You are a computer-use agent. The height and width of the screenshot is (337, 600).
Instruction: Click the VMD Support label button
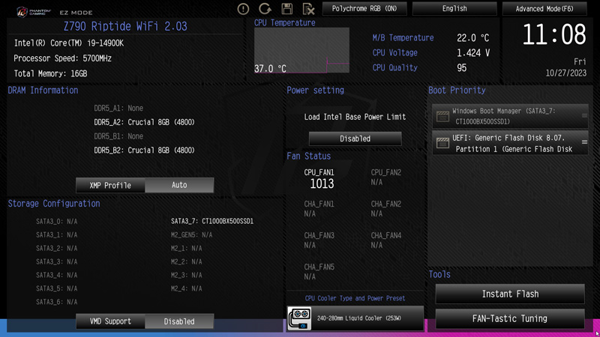[110, 321]
